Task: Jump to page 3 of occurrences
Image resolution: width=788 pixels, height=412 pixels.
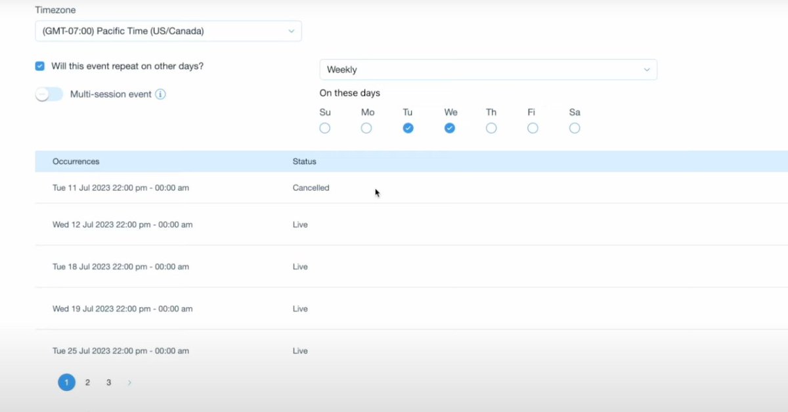Action: pos(108,382)
